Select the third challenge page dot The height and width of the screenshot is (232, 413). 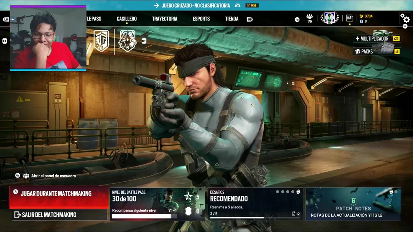tap(288, 192)
